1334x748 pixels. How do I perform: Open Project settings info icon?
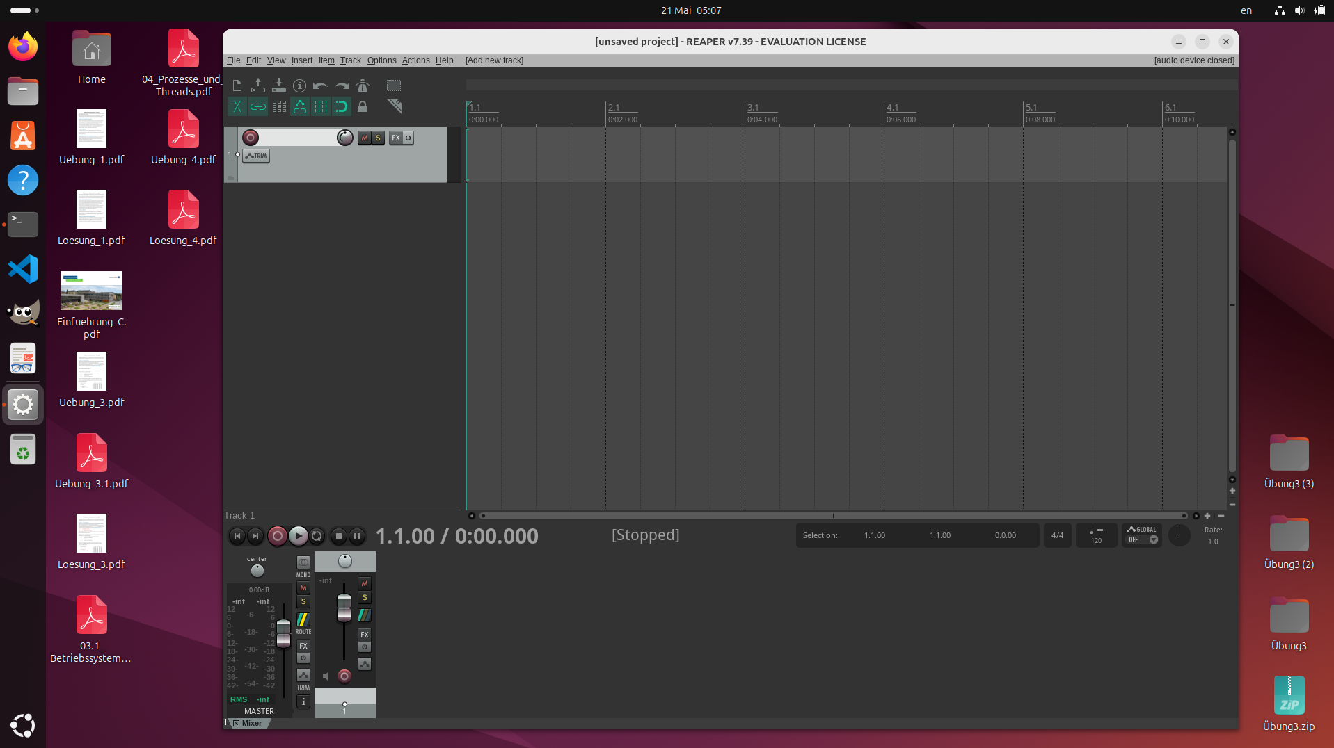coord(300,86)
